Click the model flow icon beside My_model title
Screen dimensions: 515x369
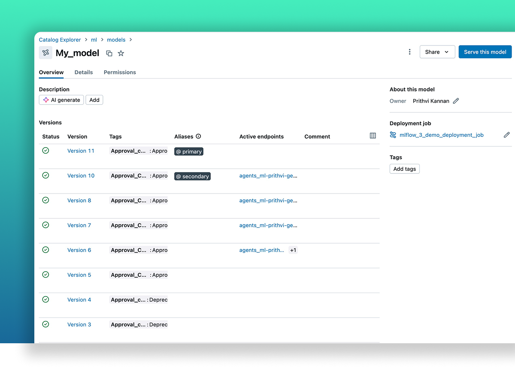[45, 52]
